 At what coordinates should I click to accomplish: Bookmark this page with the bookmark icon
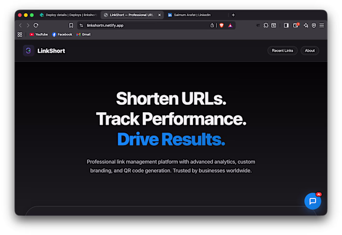tap(71, 25)
